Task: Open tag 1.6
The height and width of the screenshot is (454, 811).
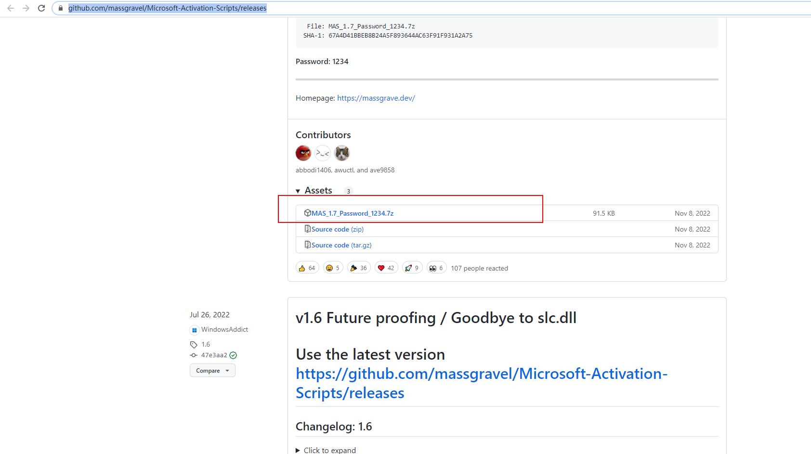Action: pos(206,344)
